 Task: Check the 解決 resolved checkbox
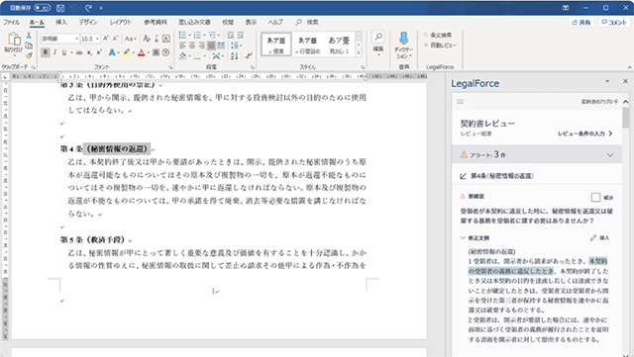pyautogui.click(x=595, y=197)
